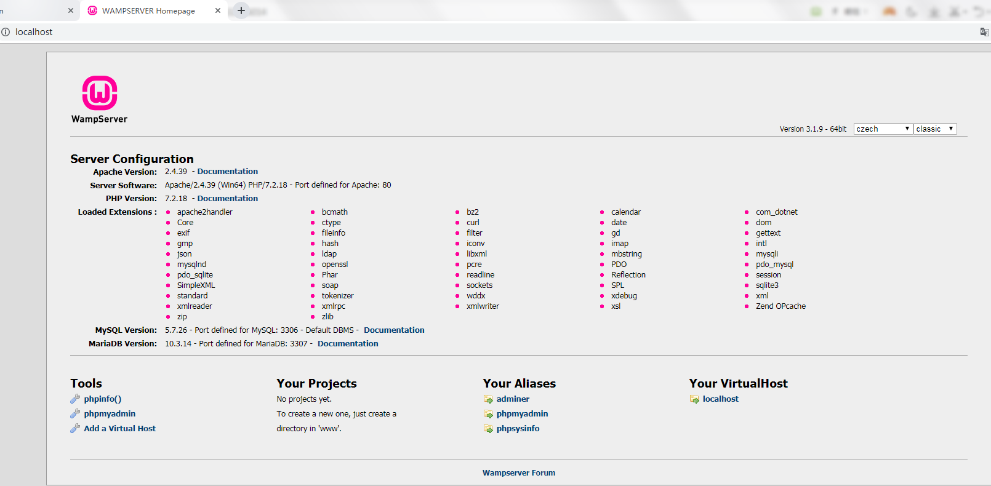Click Add a Virtual Host link

[x=120, y=429]
